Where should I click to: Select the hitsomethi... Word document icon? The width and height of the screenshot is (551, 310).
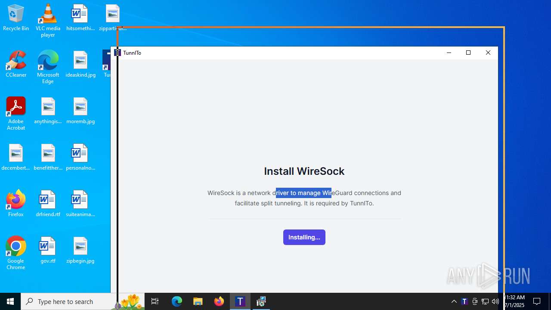click(x=80, y=18)
